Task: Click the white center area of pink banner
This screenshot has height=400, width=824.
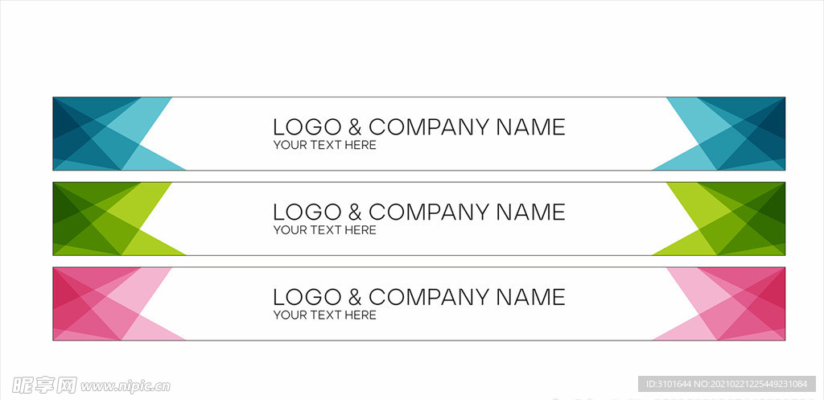Action: click(418, 303)
